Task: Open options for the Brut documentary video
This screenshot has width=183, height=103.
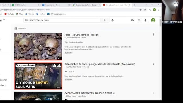Action: tap(153, 64)
